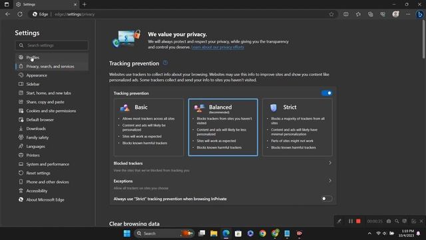Click the Search settings field
The image size is (426, 240).
tap(52, 45)
